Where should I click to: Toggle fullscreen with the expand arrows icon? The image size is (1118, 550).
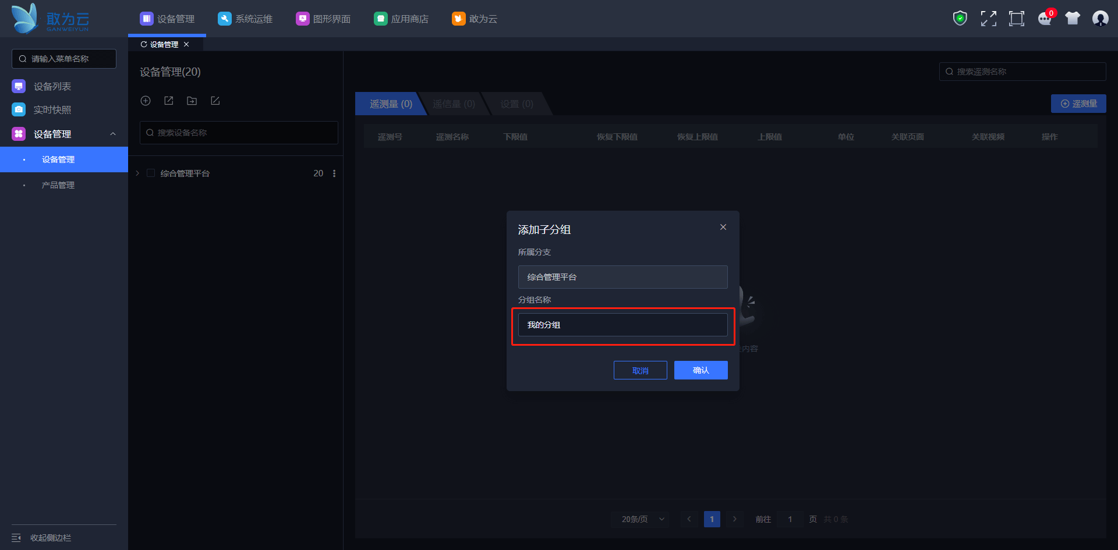(988, 19)
